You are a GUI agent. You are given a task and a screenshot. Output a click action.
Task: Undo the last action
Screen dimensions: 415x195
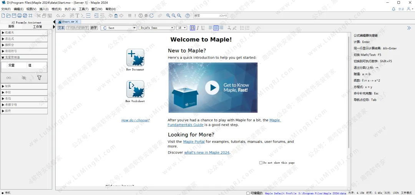click(x=58, y=16)
